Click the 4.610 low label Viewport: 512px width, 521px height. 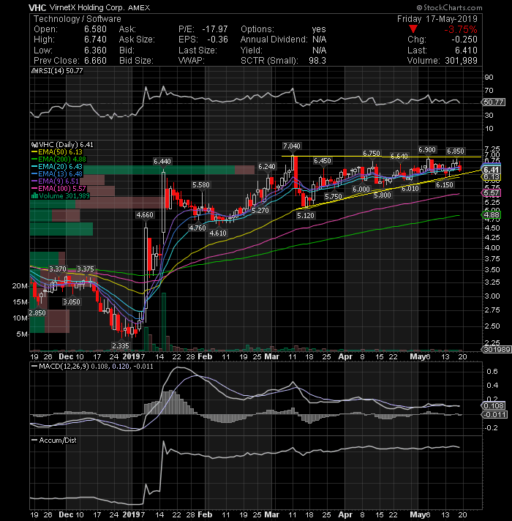click(x=218, y=233)
